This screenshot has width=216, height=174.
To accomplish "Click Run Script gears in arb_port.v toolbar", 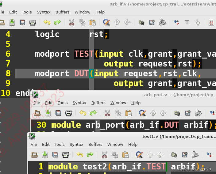I will pyautogui.click(x=198, y=113).
